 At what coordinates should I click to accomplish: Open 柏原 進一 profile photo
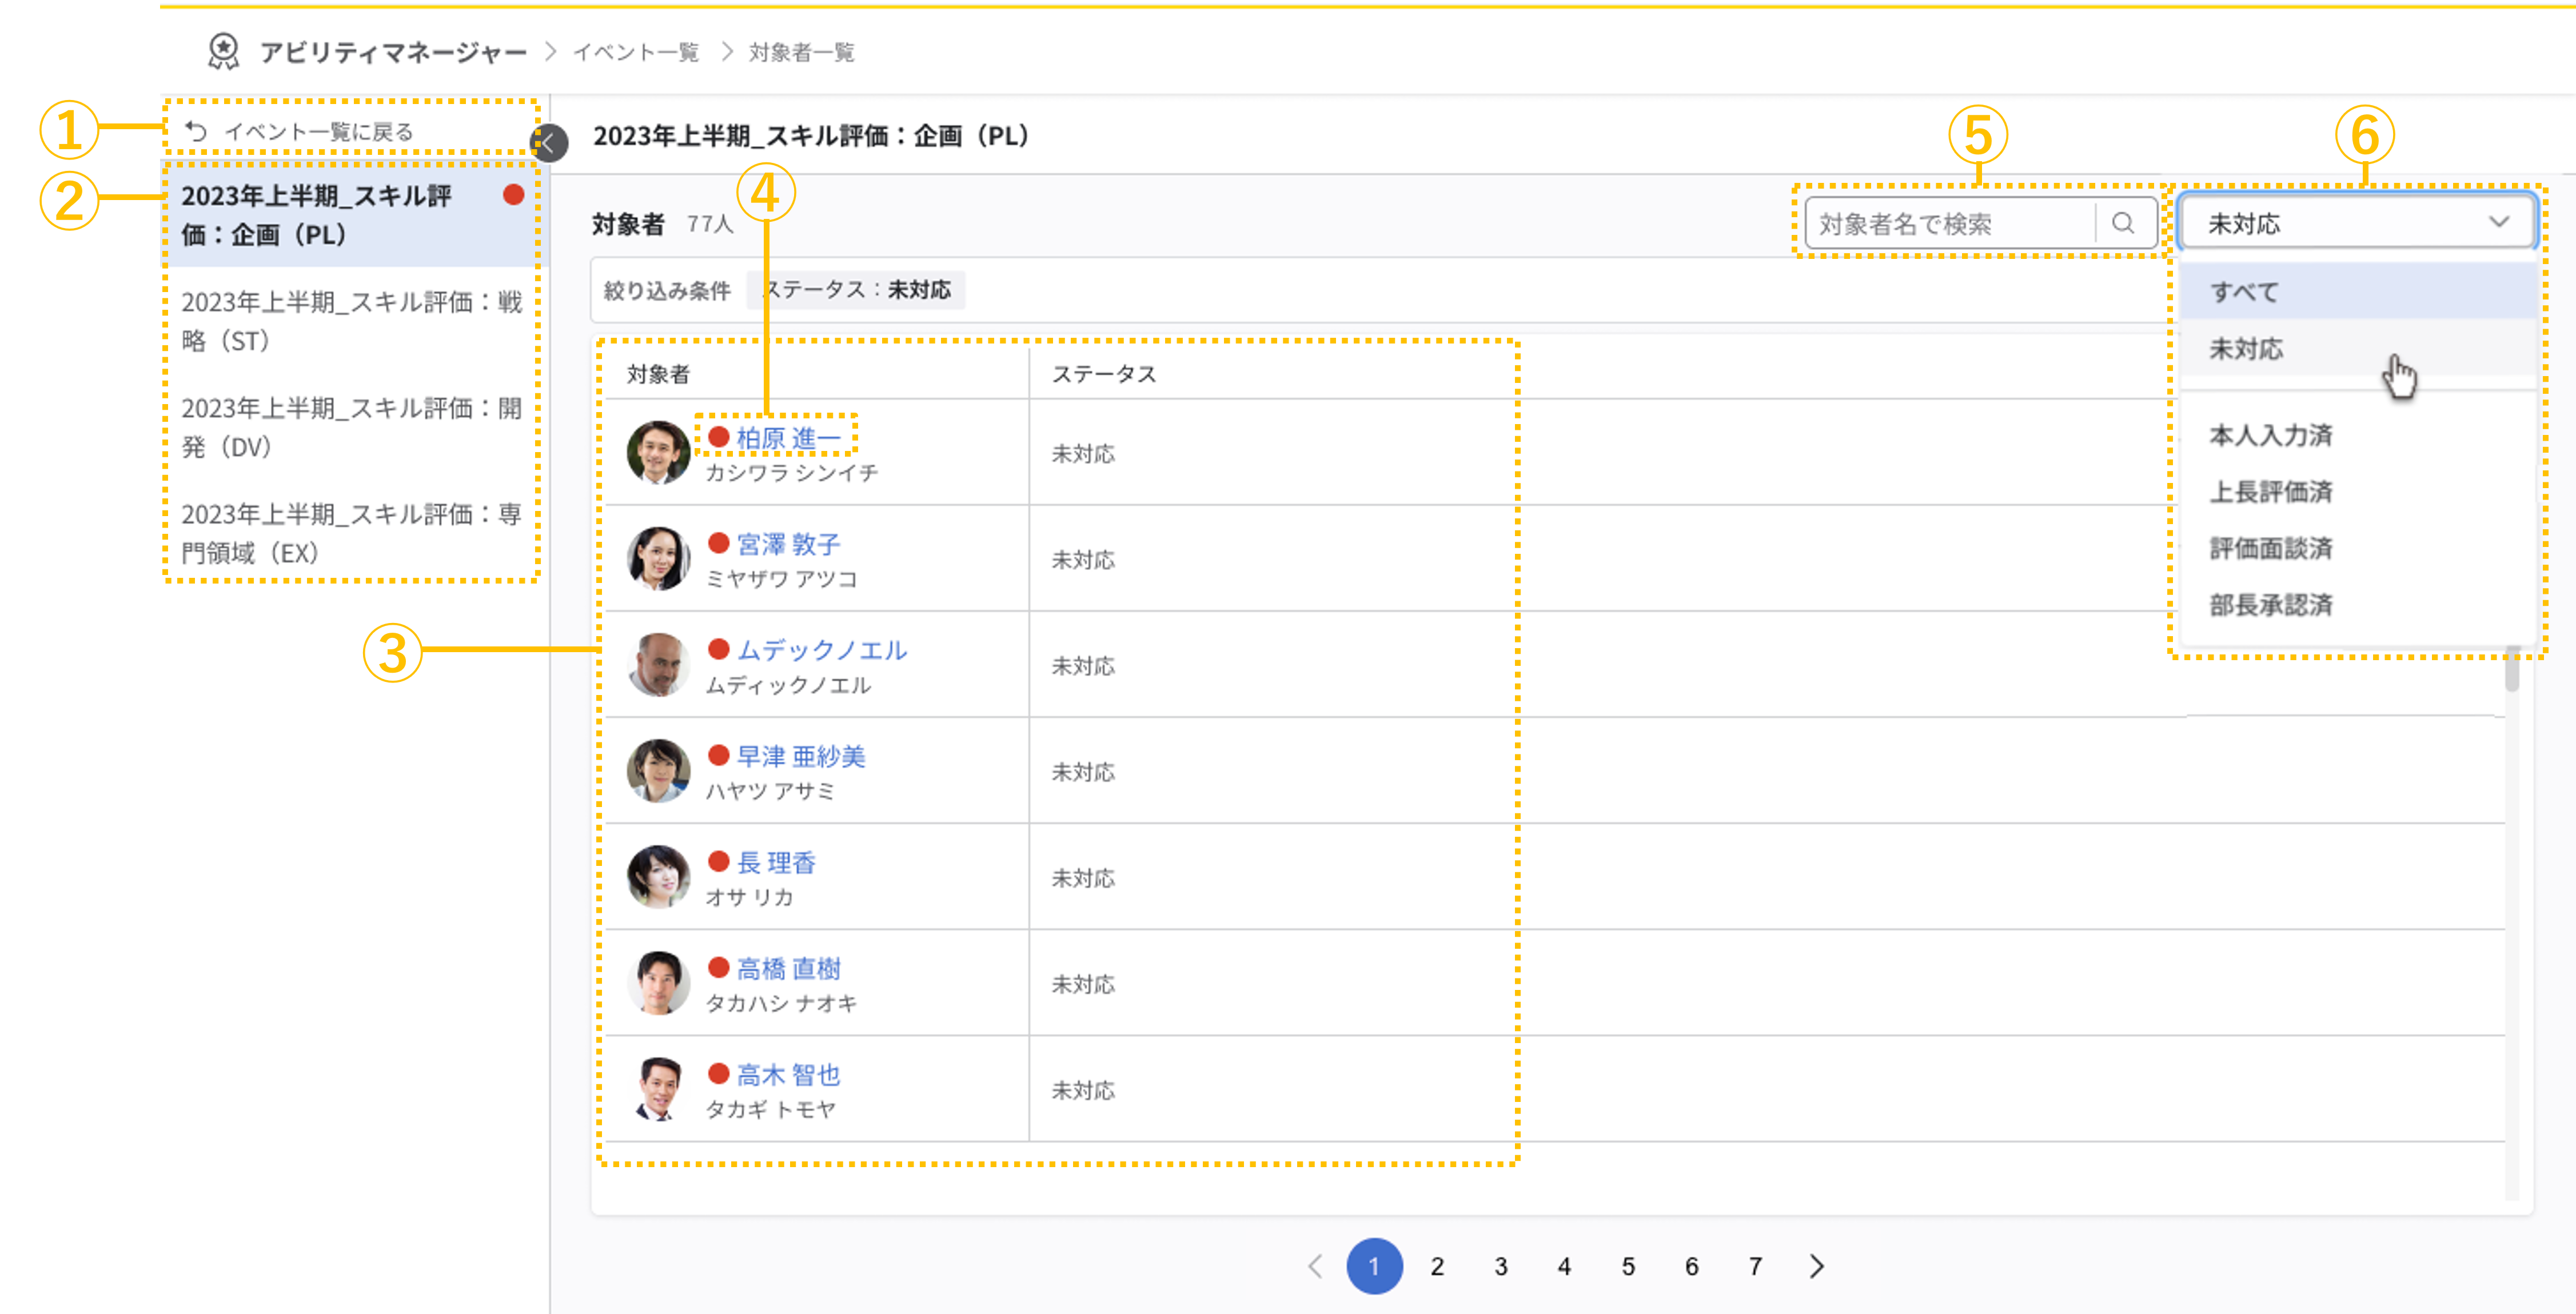coord(658,452)
